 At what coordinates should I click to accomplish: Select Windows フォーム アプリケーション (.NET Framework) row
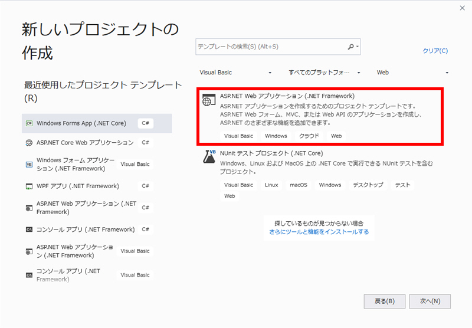[x=97, y=165]
